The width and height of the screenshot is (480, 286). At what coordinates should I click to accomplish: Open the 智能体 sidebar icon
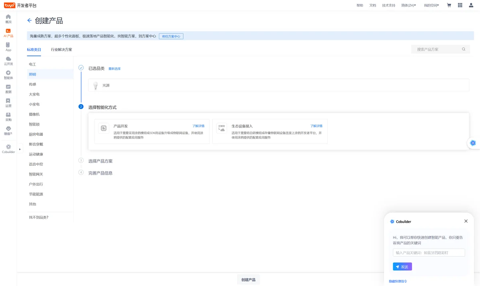pos(8,73)
